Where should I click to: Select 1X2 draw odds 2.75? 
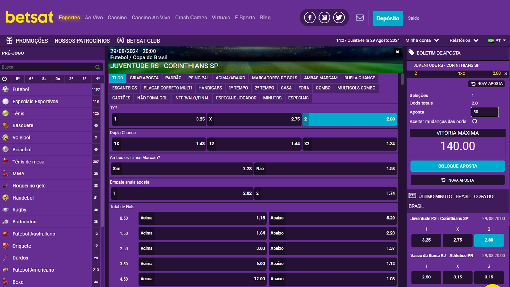point(254,119)
